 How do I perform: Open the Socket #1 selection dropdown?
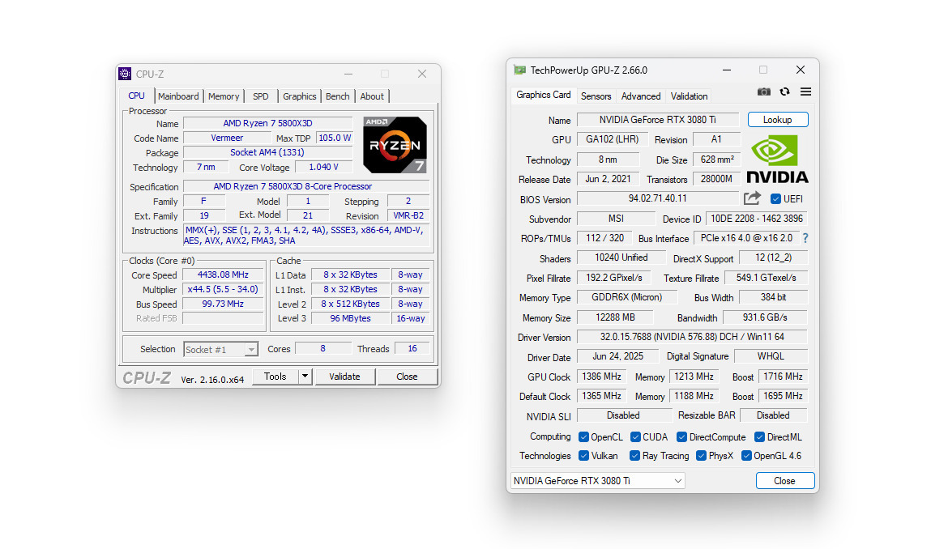pyautogui.click(x=220, y=350)
